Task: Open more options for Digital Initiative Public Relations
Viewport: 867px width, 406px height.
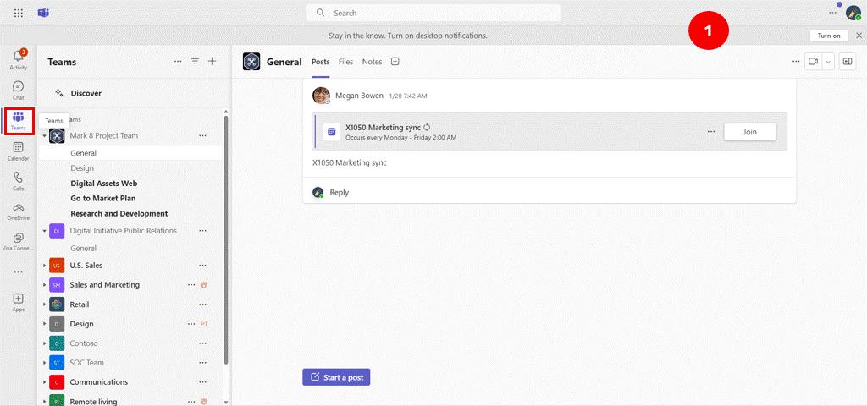Action: coord(203,231)
